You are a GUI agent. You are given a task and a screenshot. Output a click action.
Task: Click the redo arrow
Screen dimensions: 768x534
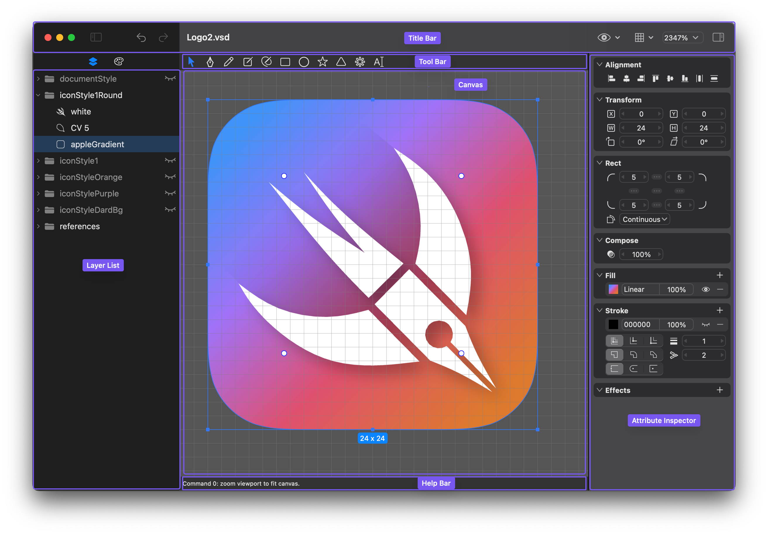tap(163, 37)
